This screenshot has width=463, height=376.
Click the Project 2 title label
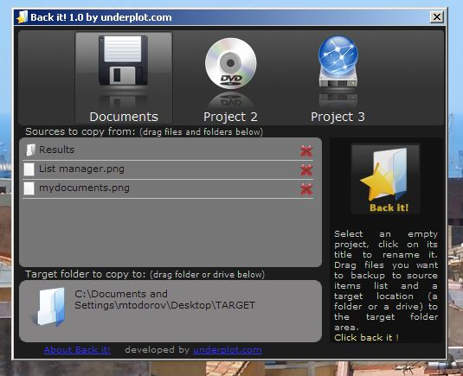tap(230, 117)
